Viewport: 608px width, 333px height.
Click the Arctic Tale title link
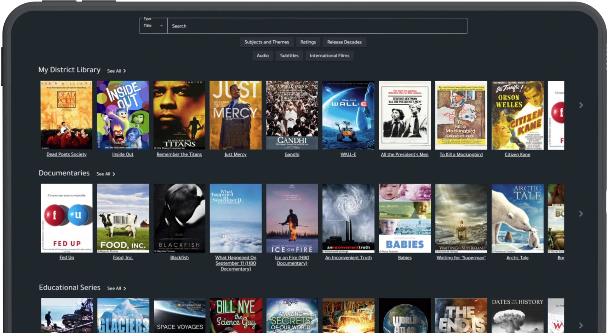[x=518, y=258]
